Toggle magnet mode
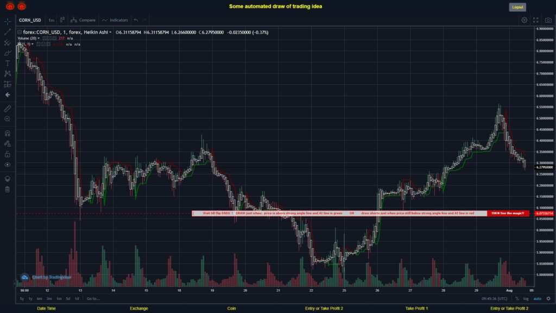Screen dimensions: 556x313 8,134
